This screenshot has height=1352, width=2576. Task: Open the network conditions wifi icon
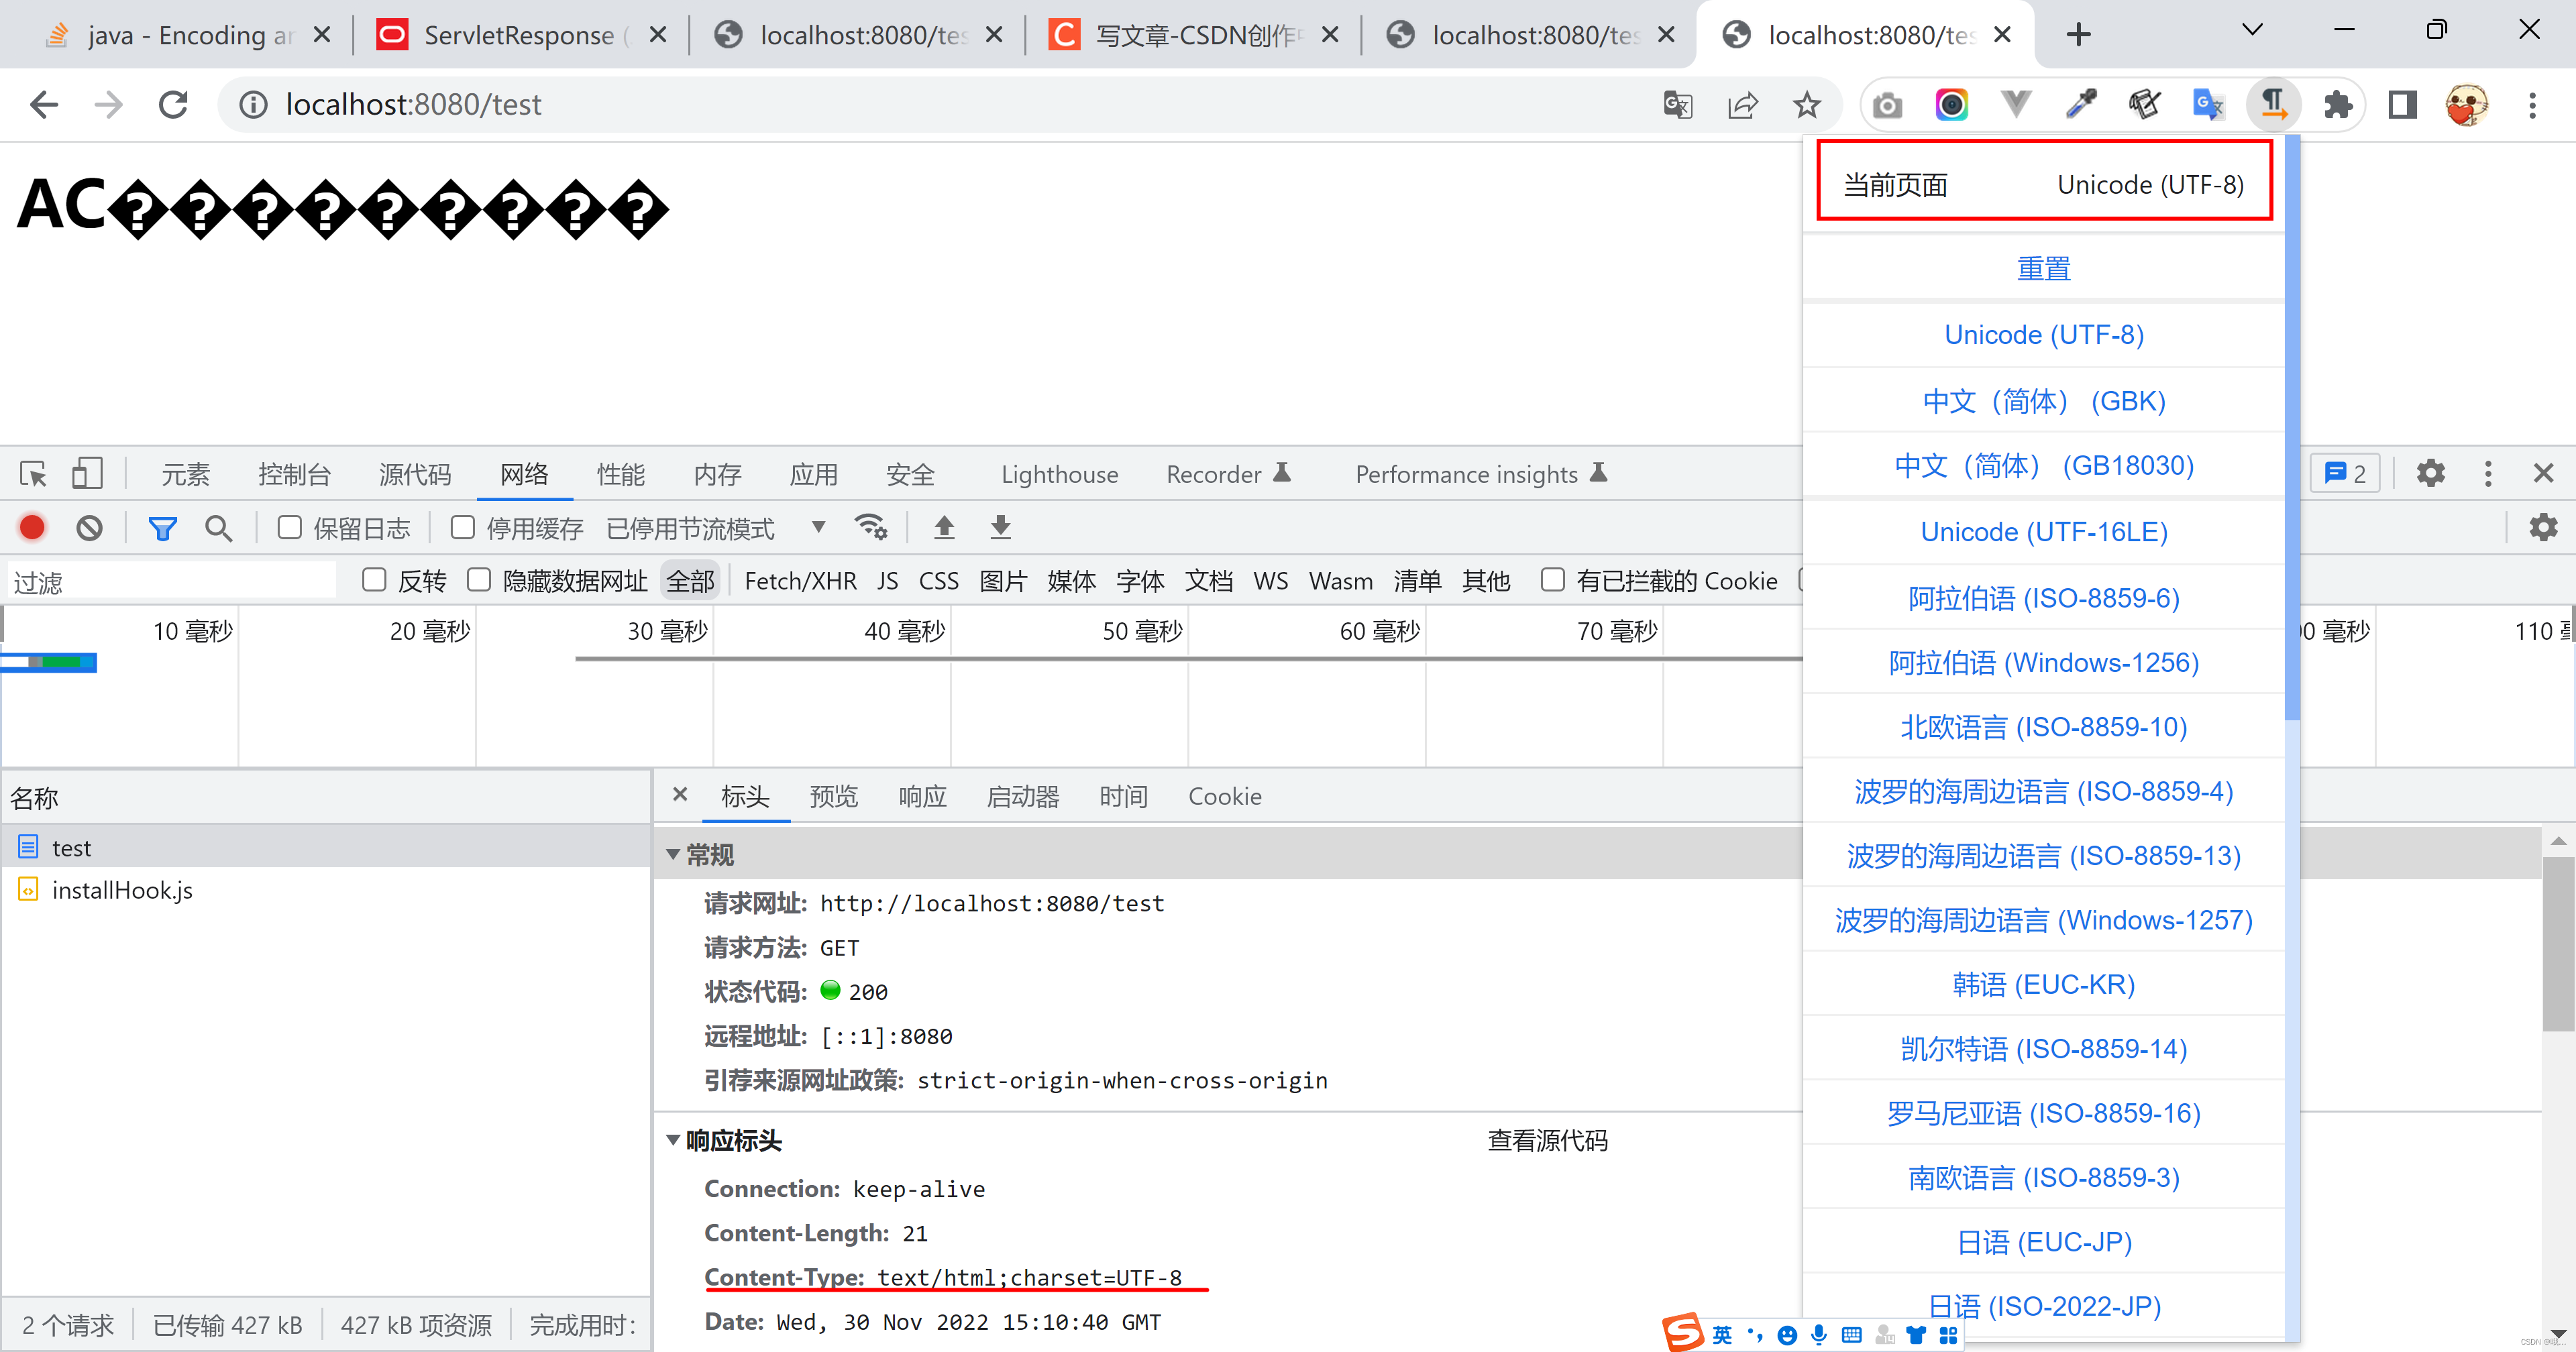870,527
